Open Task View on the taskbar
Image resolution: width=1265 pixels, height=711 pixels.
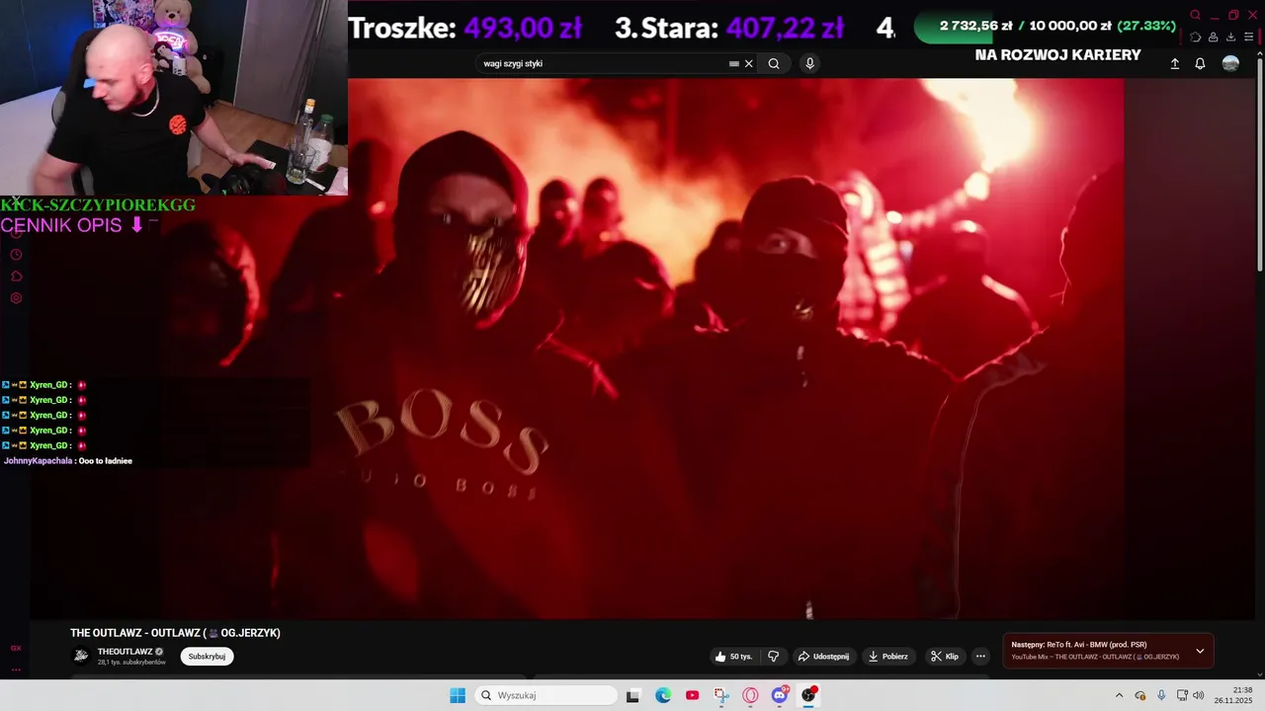pos(633,695)
